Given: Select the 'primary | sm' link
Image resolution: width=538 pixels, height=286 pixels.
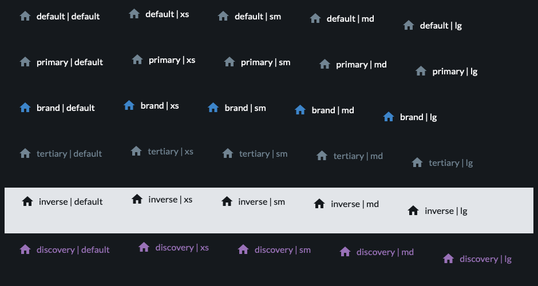Looking at the screenshot, I should click(x=265, y=62).
